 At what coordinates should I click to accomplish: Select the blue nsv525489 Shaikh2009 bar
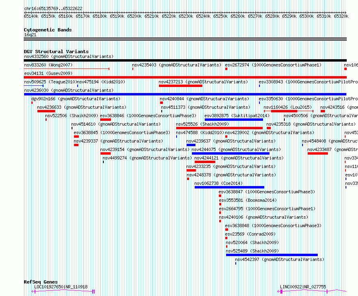[x=272, y=255]
